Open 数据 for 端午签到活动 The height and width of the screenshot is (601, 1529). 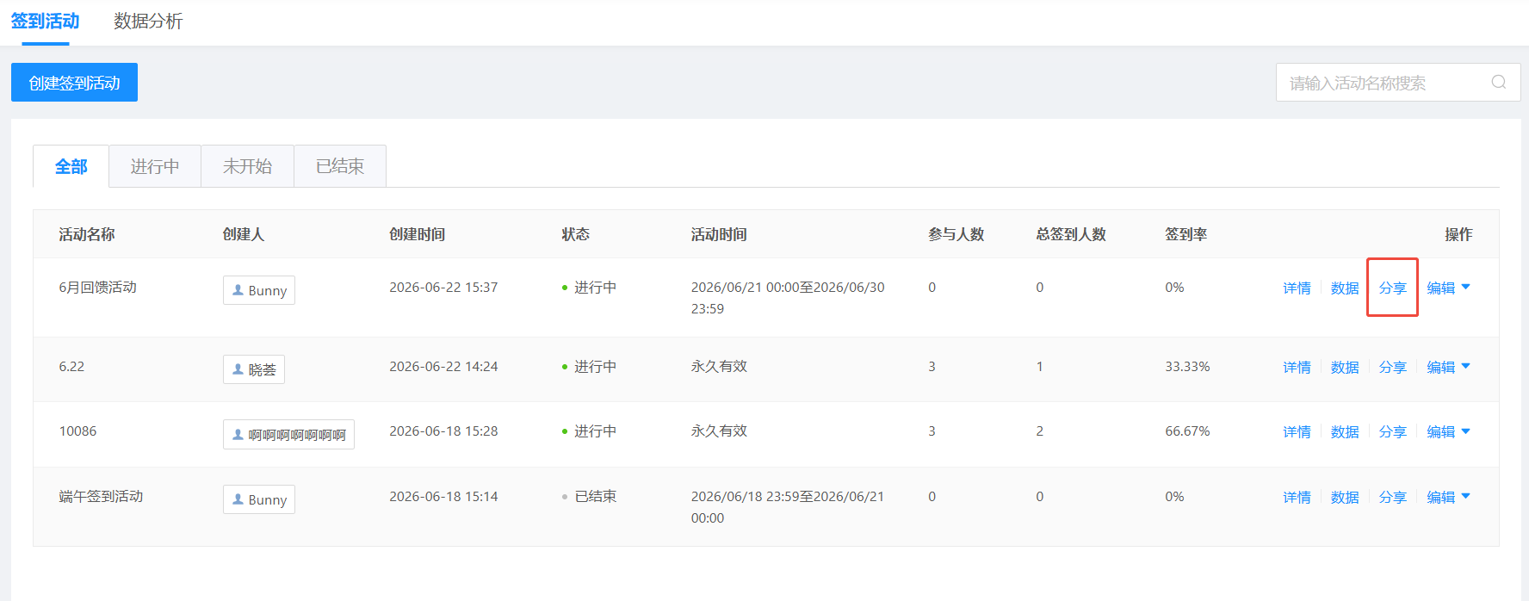click(x=1345, y=497)
